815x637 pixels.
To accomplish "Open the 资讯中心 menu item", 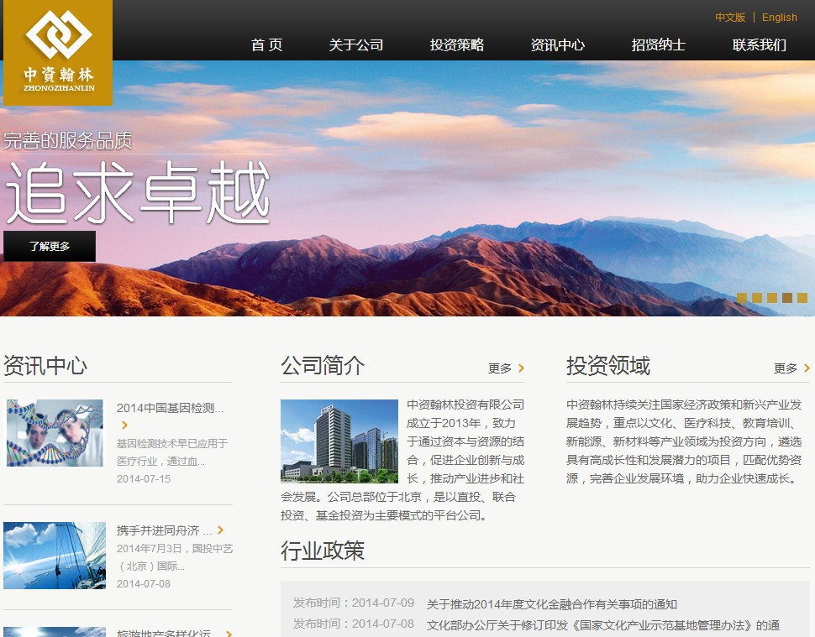I will (x=558, y=45).
